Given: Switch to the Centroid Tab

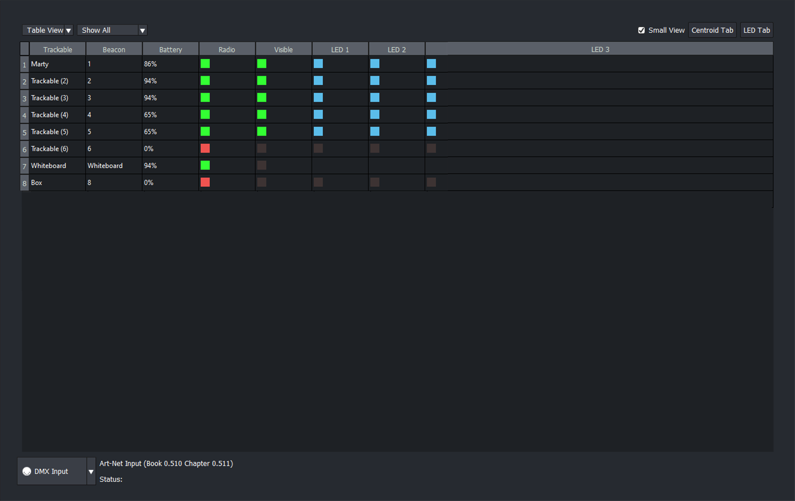Looking at the screenshot, I should tap(712, 30).
